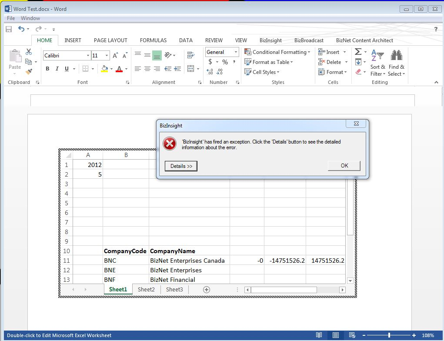Click the Decrease Decimal icon
The image size is (444, 341).
(x=220, y=72)
